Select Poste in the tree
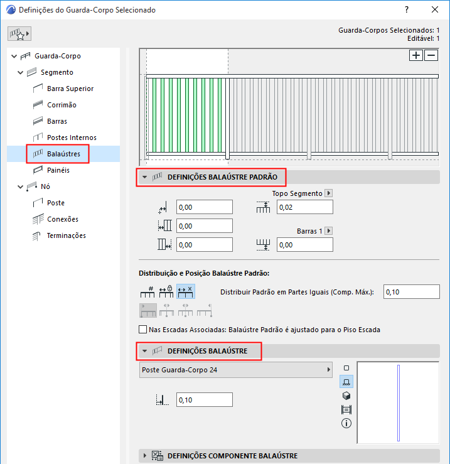Image resolution: width=450 pixels, height=464 pixels. coord(56,203)
